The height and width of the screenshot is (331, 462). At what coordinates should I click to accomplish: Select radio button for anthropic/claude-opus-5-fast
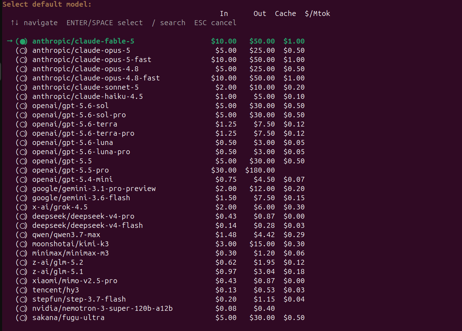[22, 60]
